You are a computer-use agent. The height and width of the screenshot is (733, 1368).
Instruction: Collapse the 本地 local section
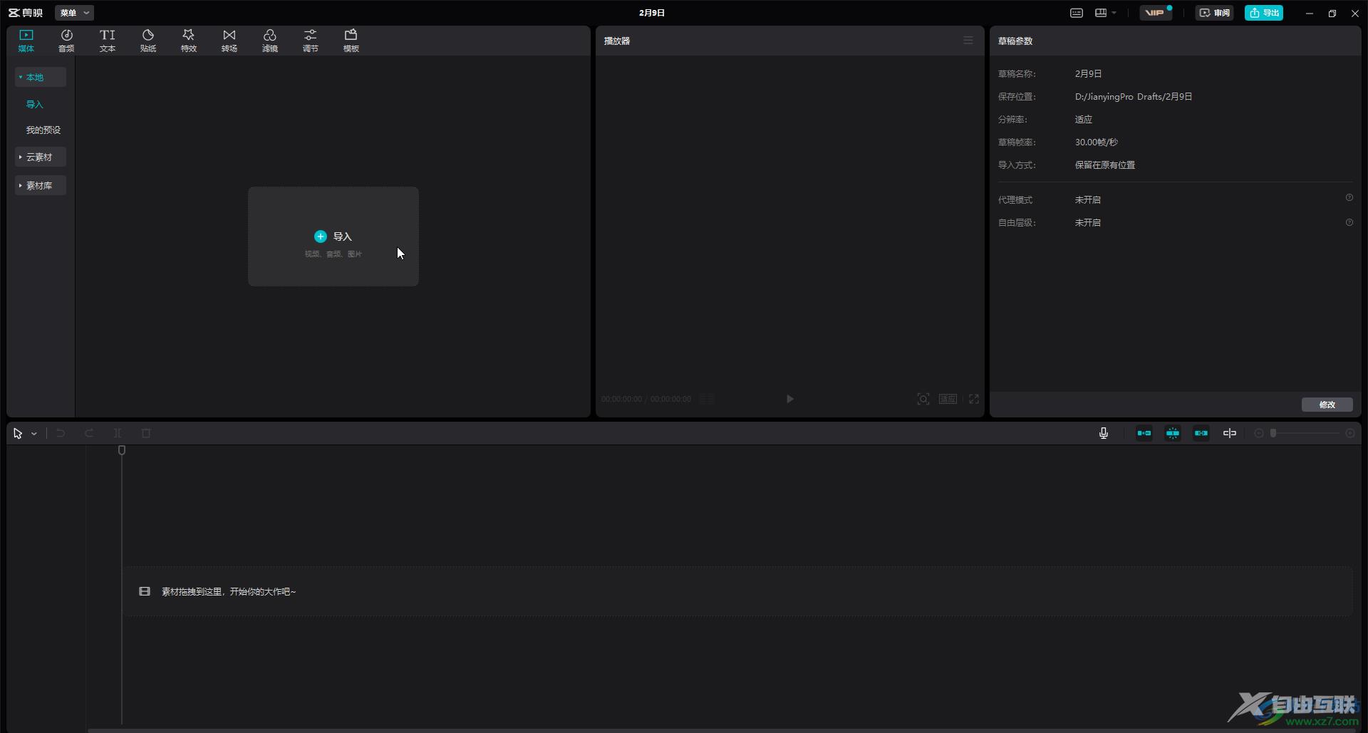point(41,77)
